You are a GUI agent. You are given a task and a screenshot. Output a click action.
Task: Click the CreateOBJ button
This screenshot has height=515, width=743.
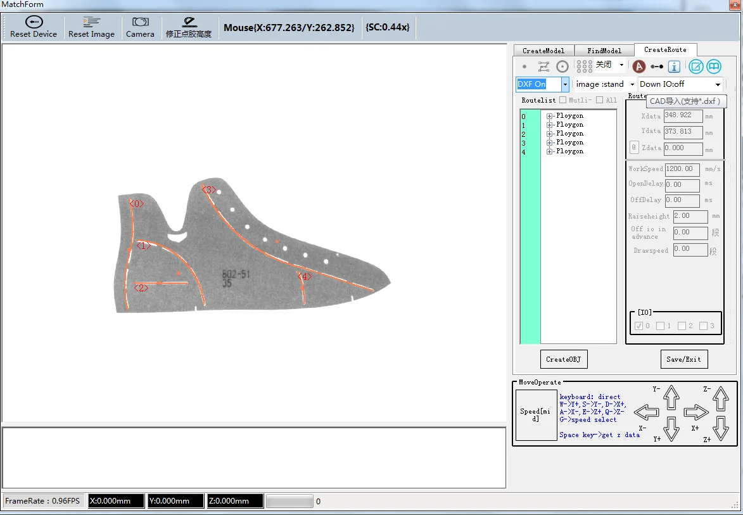pyautogui.click(x=563, y=359)
